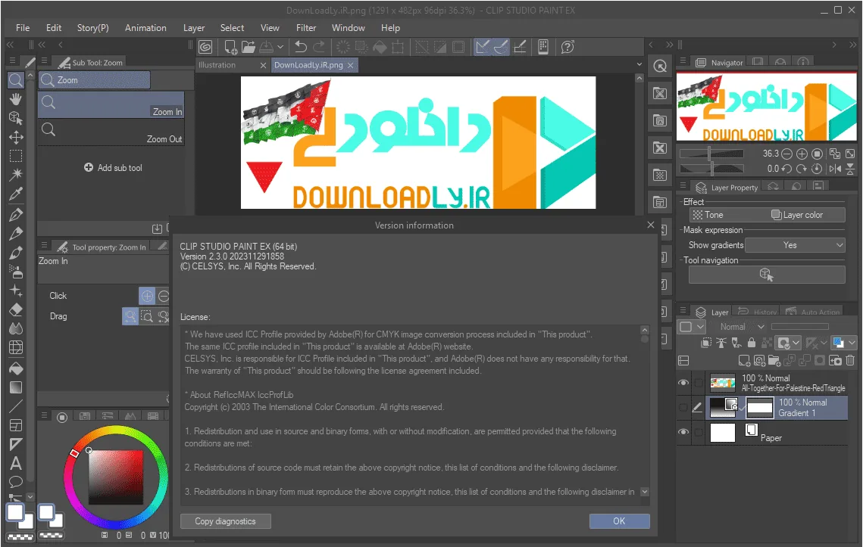The height and width of the screenshot is (547, 863).
Task: Hide the All-Together-For-Palestine layer
Action: (x=683, y=383)
